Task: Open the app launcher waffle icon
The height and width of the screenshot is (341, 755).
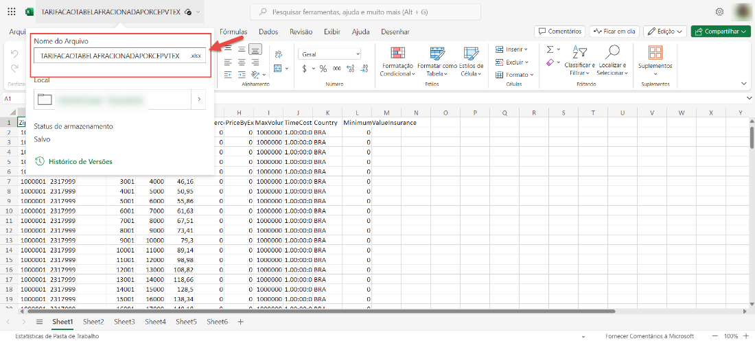Action: [10, 12]
